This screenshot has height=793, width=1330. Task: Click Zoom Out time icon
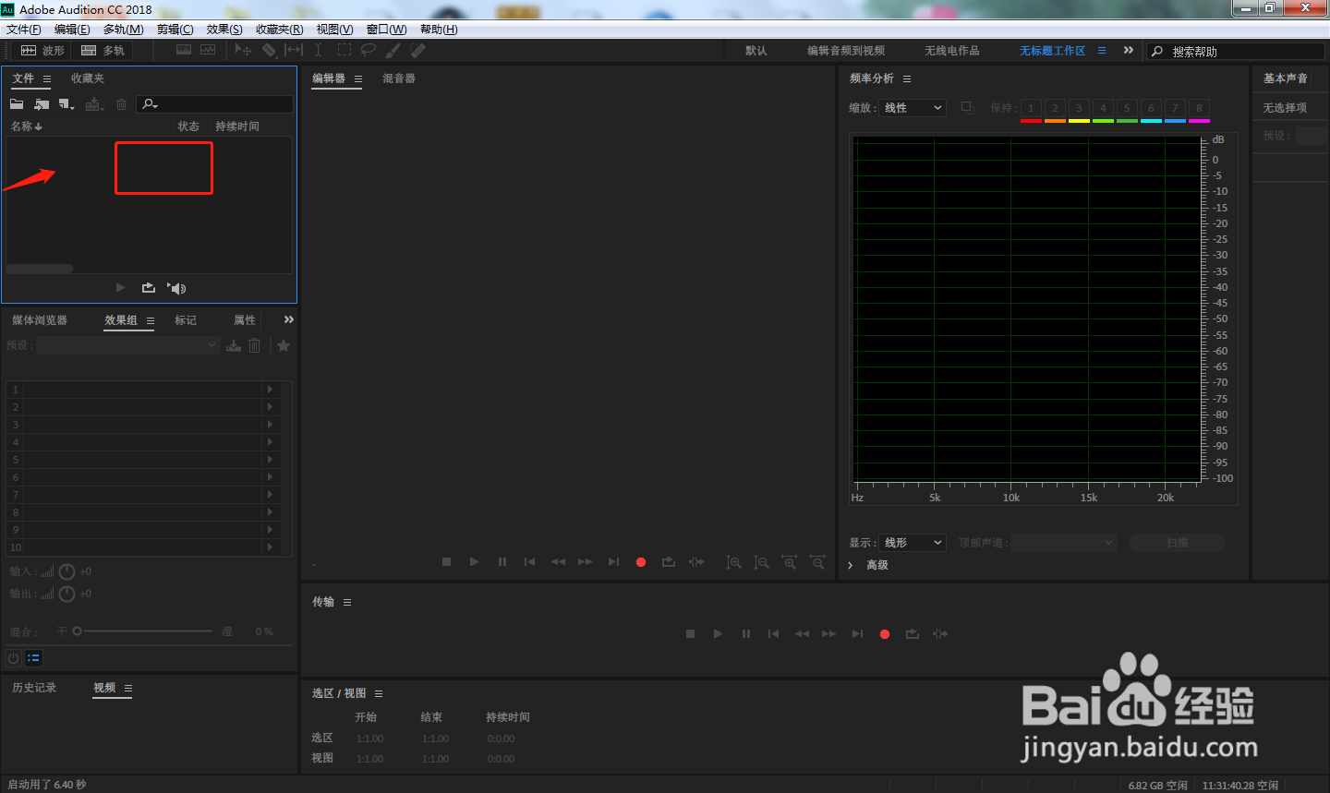click(817, 562)
